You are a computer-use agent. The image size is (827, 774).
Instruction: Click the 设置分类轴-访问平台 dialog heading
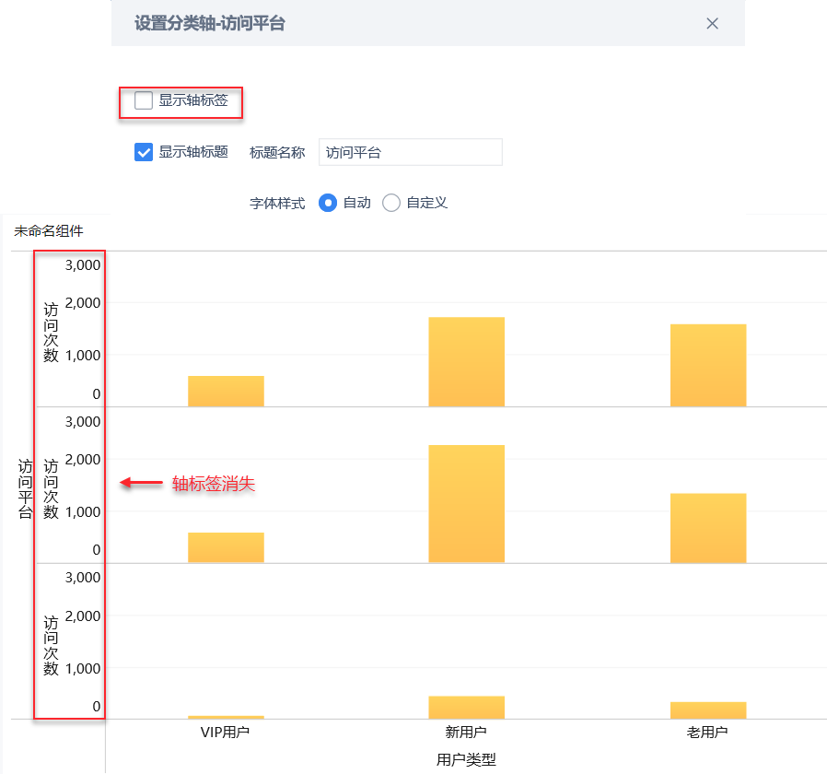209,23
